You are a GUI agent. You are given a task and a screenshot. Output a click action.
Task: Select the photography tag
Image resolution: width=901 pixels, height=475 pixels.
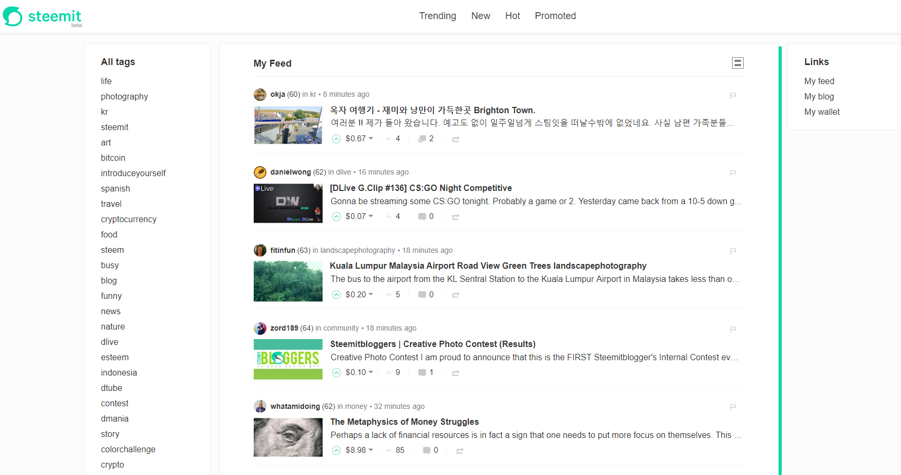124,96
